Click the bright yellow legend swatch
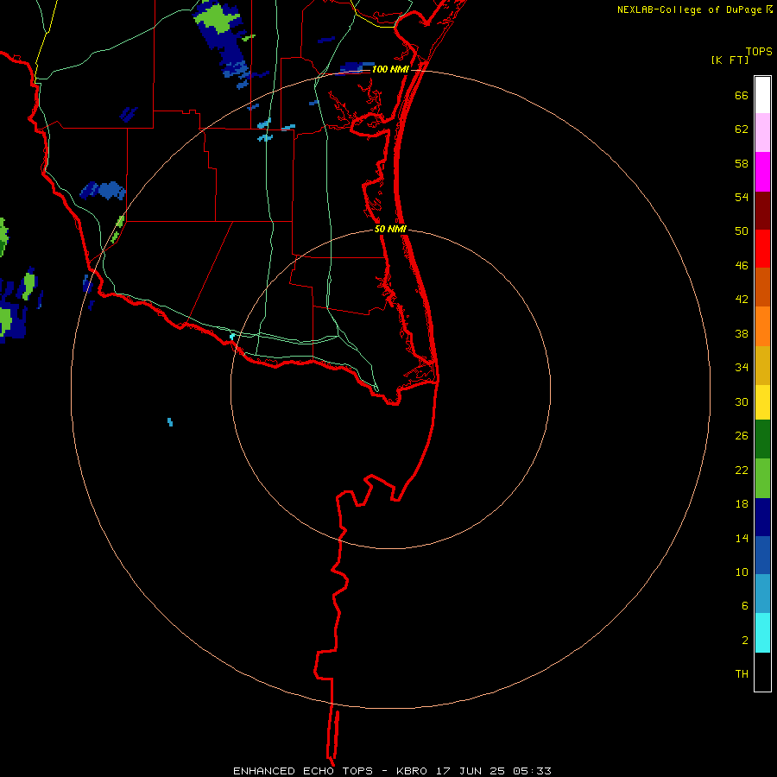This screenshot has height=777, width=777. pos(762,402)
